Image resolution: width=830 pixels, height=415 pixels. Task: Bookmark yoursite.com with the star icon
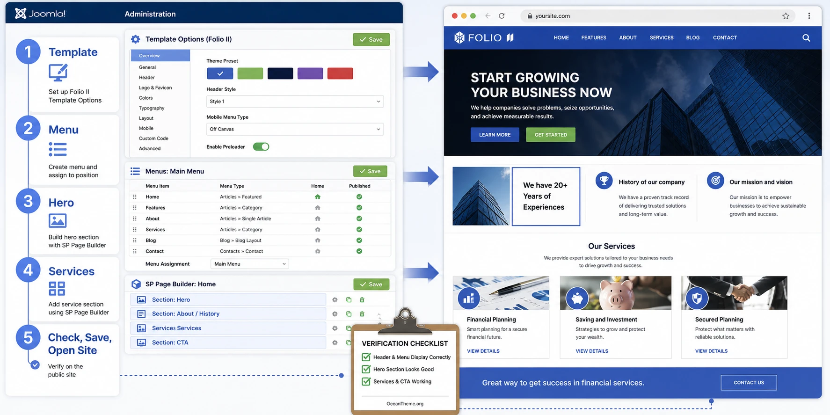[x=786, y=16]
